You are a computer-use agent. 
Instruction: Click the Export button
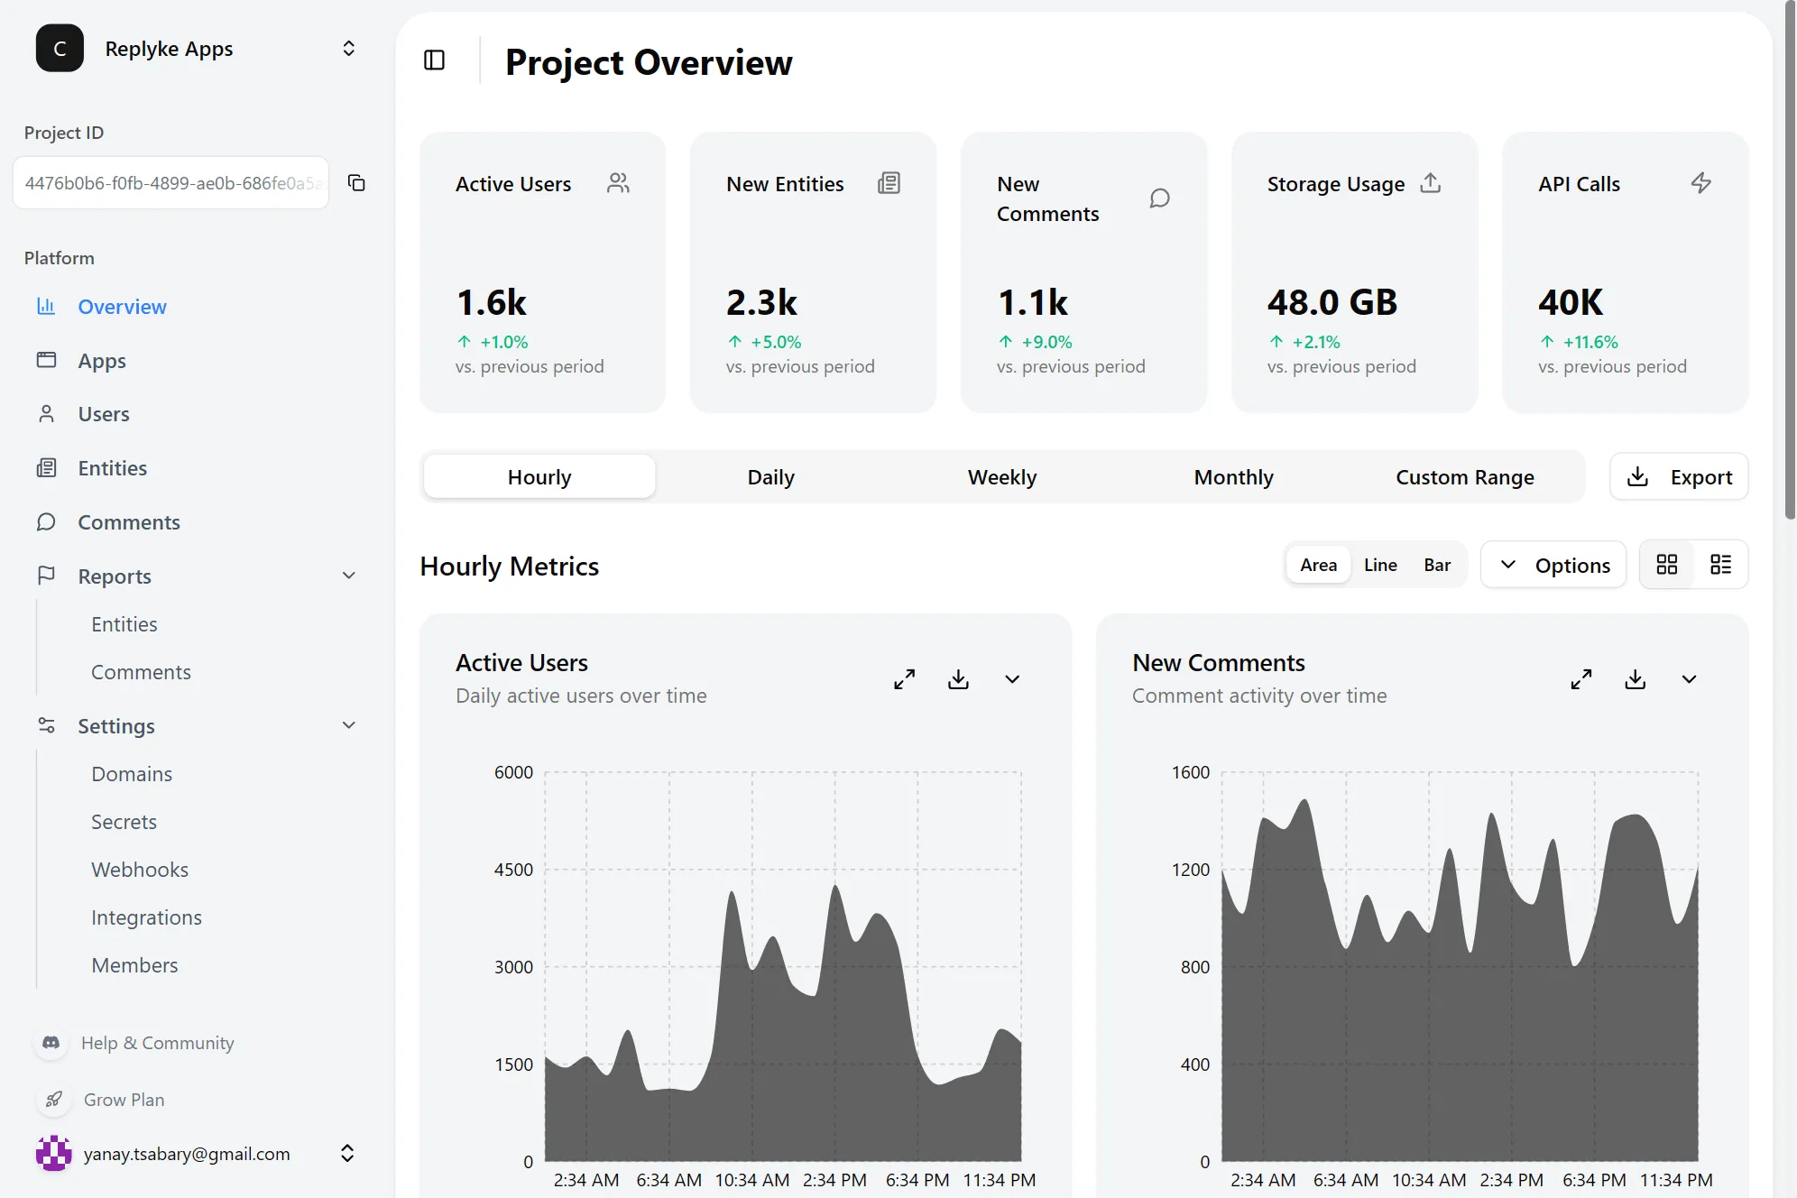1679,476
